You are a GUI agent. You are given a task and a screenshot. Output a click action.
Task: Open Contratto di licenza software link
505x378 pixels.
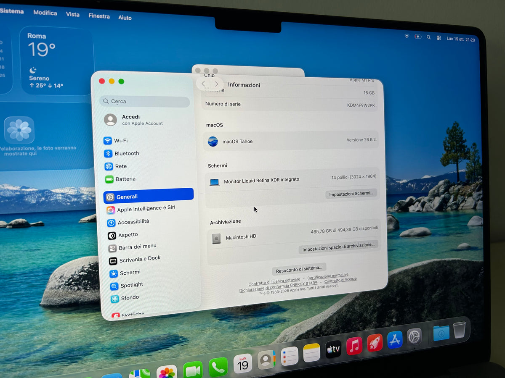[274, 282]
